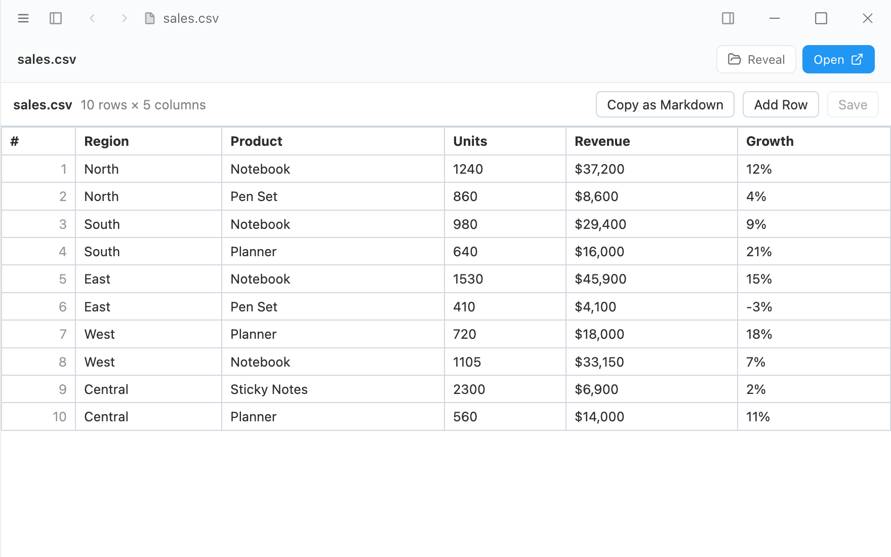Viewport: 891px width, 557px height.
Task: Select row number 7
Action: click(39, 334)
